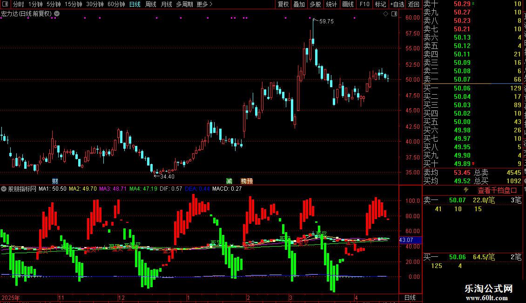Screen dimensions: 526x303
Task: Open the stock name dropdown circle beside 宏力达
Action: point(57,14)
